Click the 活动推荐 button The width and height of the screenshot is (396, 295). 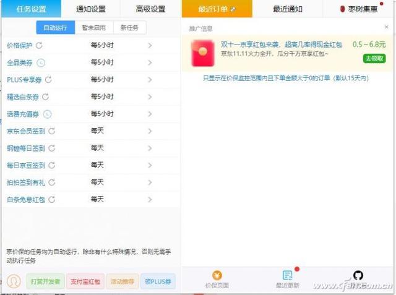tap(123, 281)
